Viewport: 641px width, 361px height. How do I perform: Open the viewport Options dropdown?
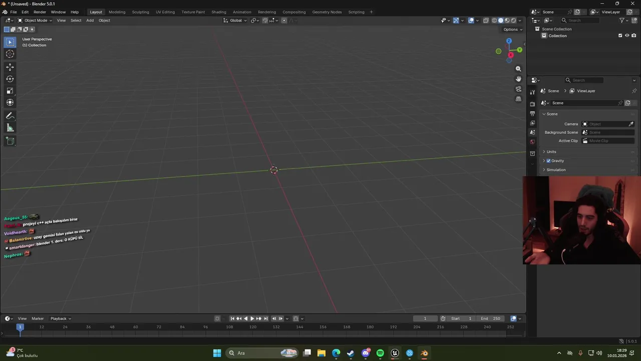pyautogui.click(x=513, y=29)
